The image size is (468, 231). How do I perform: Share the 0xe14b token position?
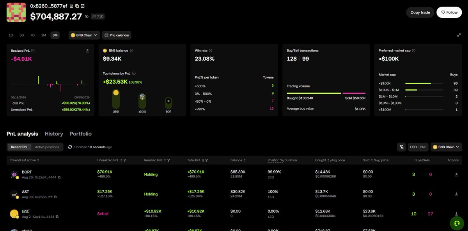456,213
